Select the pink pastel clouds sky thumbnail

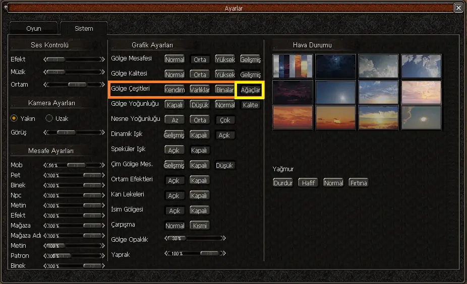(421, 92)
